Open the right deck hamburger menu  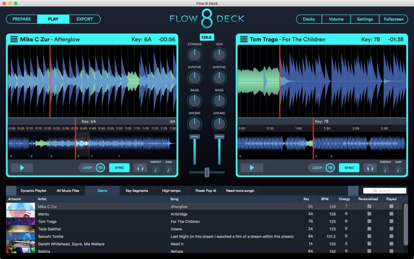point(243,39)
